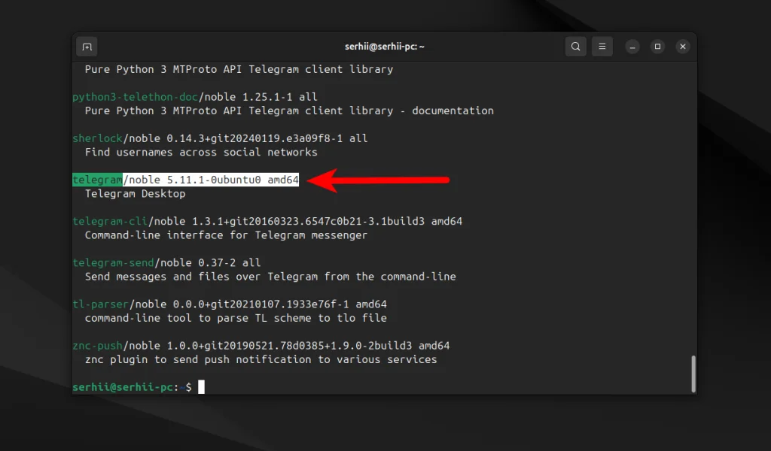Click the terminal cursor block at prompt
Viewport: 771px width, 451px height.
[x=201, y=387]
